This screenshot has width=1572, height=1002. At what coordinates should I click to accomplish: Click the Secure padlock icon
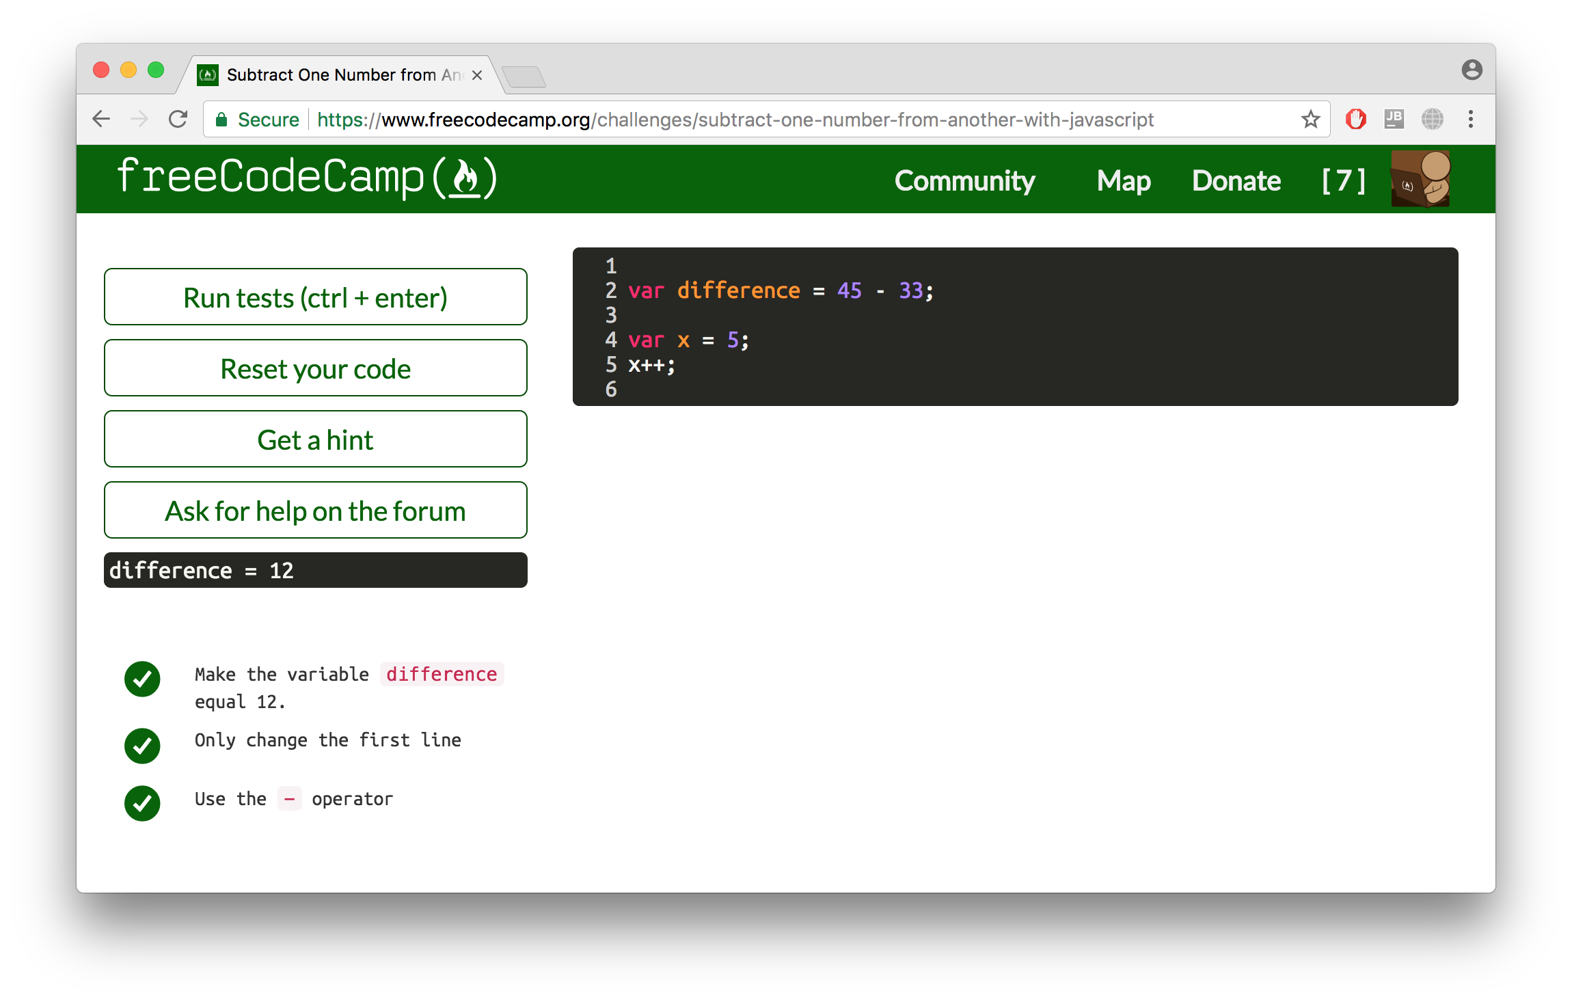221,119
